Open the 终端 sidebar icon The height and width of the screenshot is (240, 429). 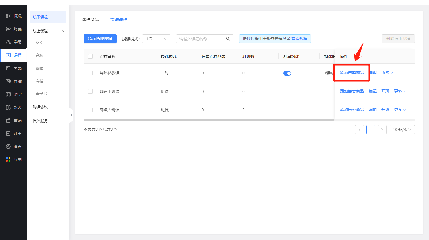click(8, 29)
